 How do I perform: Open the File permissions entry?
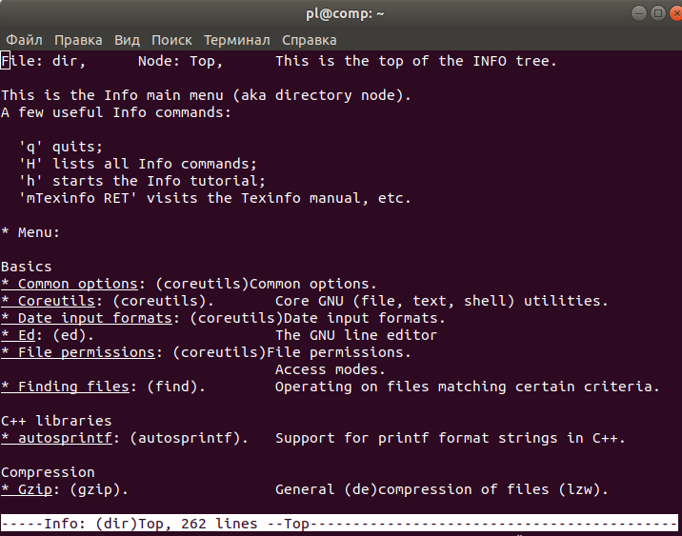[x=87, y=352]
